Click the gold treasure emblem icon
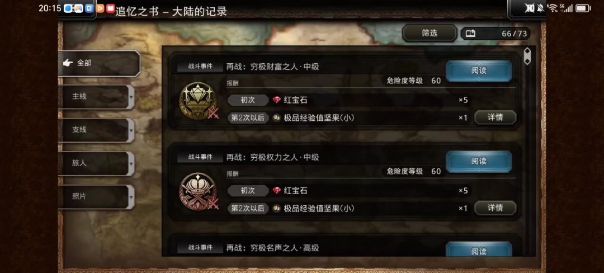This screenshot has width=604, height=273. coord(198,101)
